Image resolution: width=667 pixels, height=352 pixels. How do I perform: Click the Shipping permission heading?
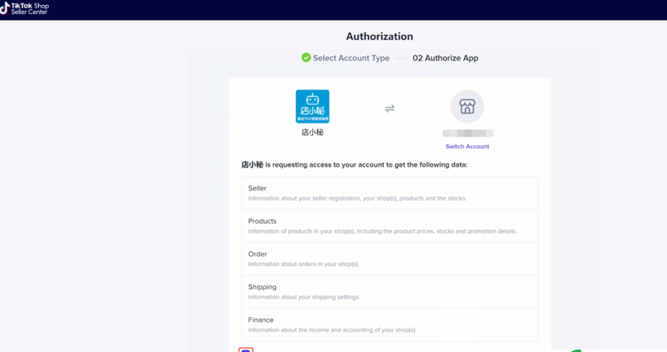point(262,287)
